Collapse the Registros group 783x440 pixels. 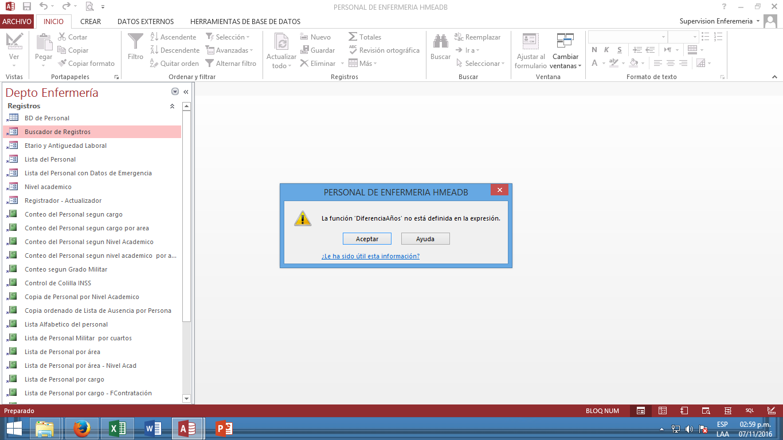point(172,106)
